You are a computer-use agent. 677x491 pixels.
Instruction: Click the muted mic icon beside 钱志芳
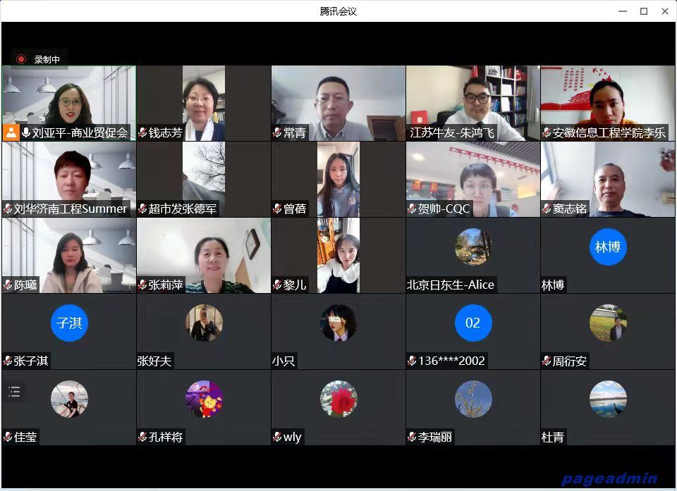click(x=142, y=132)
